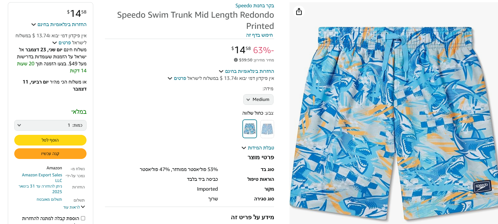Expand import fees details in the buy box
Viewport: 498px width, 224px height.
[x=69, y=43]
